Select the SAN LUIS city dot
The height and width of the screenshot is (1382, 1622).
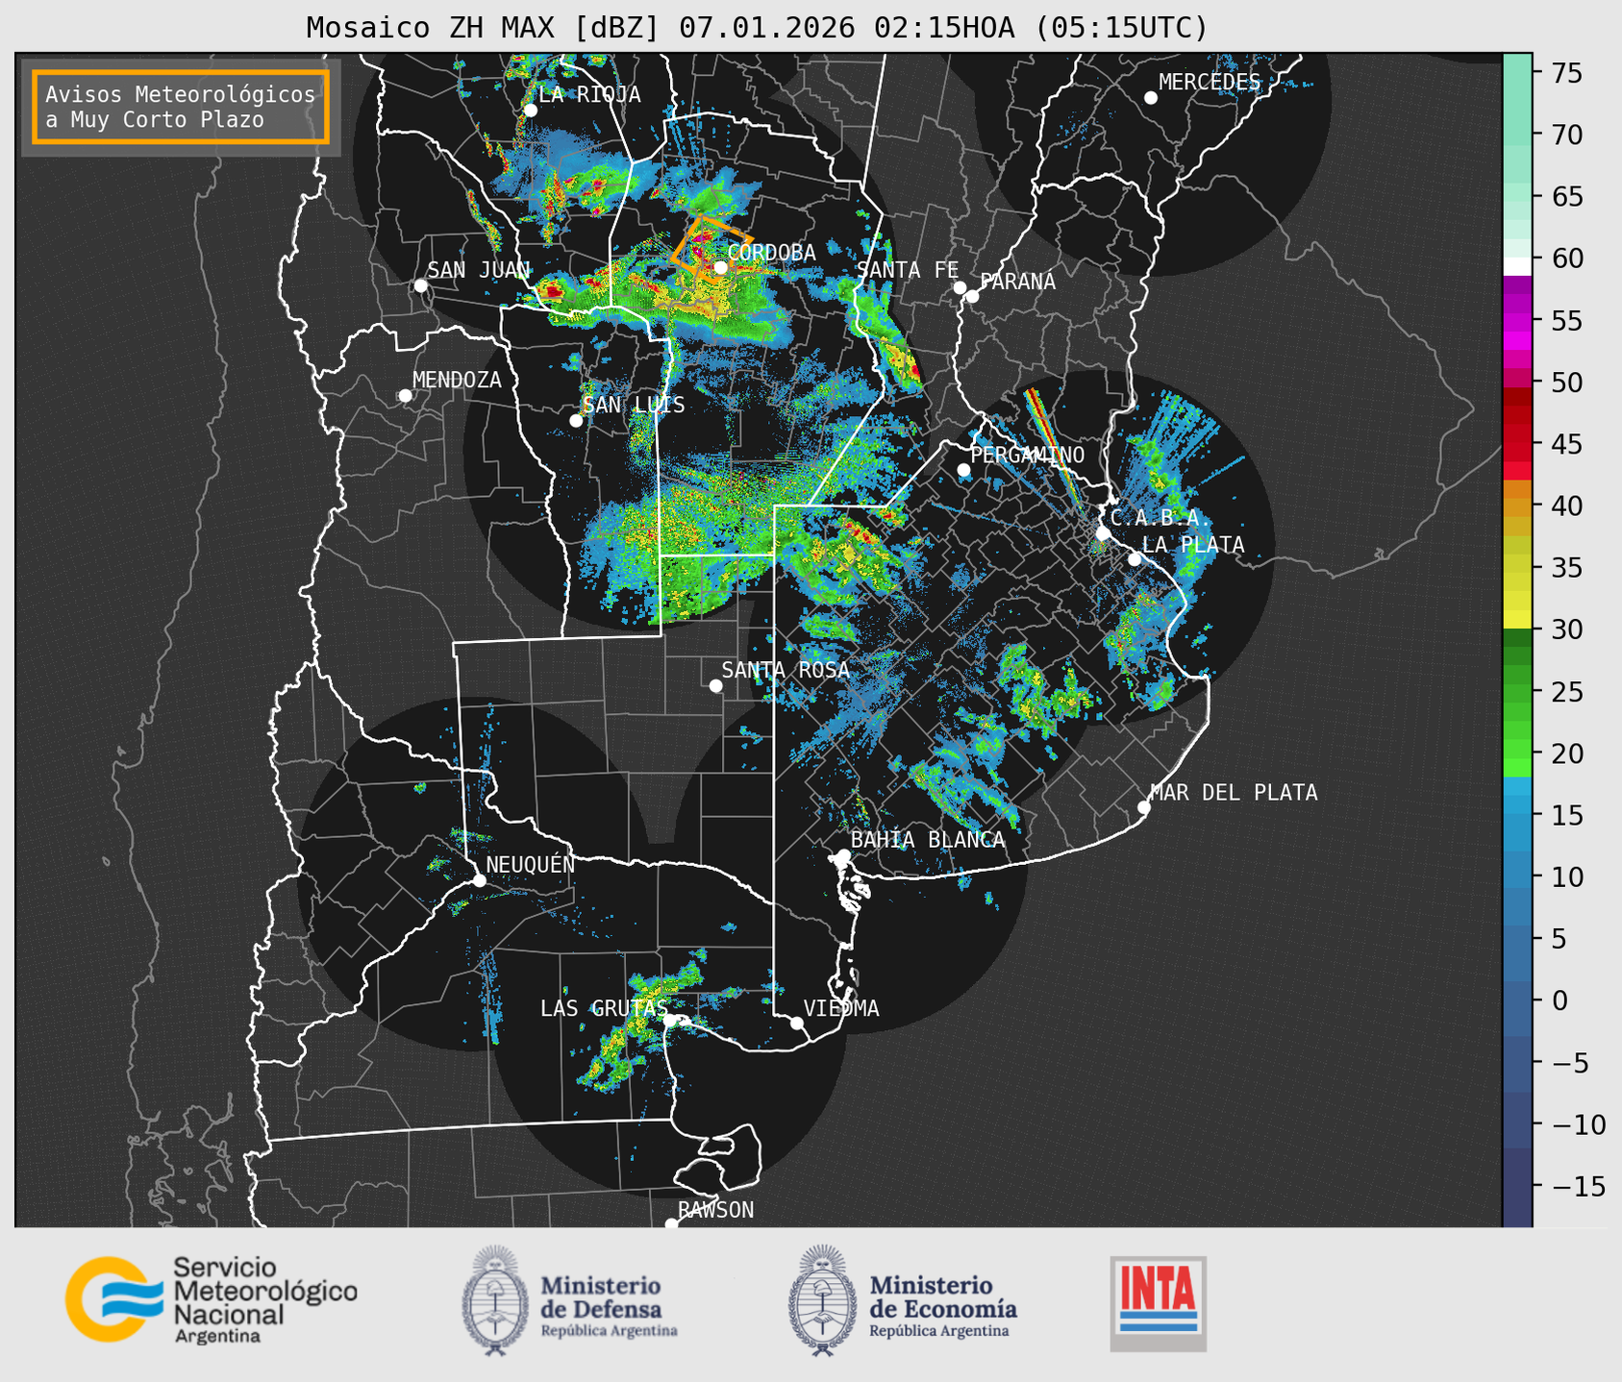click(576, 421)
